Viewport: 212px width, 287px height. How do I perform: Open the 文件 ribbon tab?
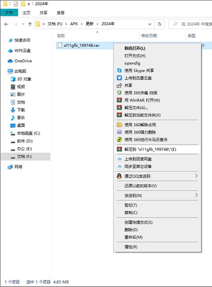pos(9,13)
